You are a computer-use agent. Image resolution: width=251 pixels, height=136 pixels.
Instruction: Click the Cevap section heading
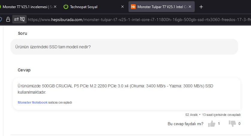(24, 70)
